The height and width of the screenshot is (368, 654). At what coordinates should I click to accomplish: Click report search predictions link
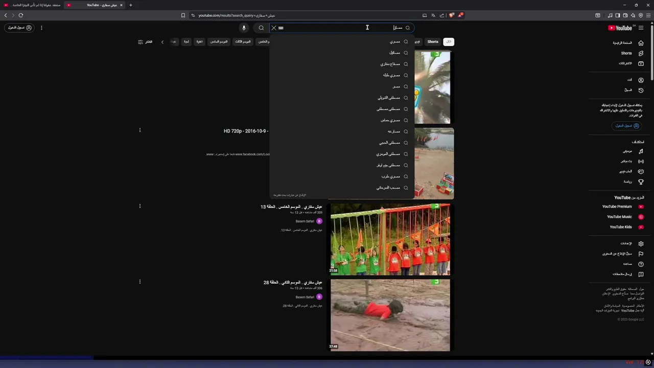coord(290,195)
